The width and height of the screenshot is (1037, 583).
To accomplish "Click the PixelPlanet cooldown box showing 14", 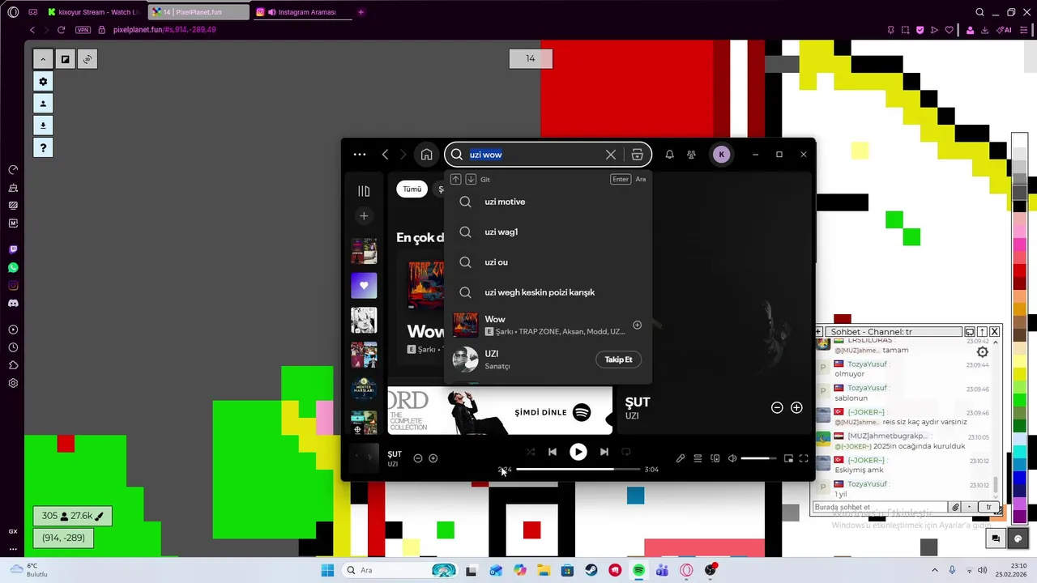I will point(531,58).
